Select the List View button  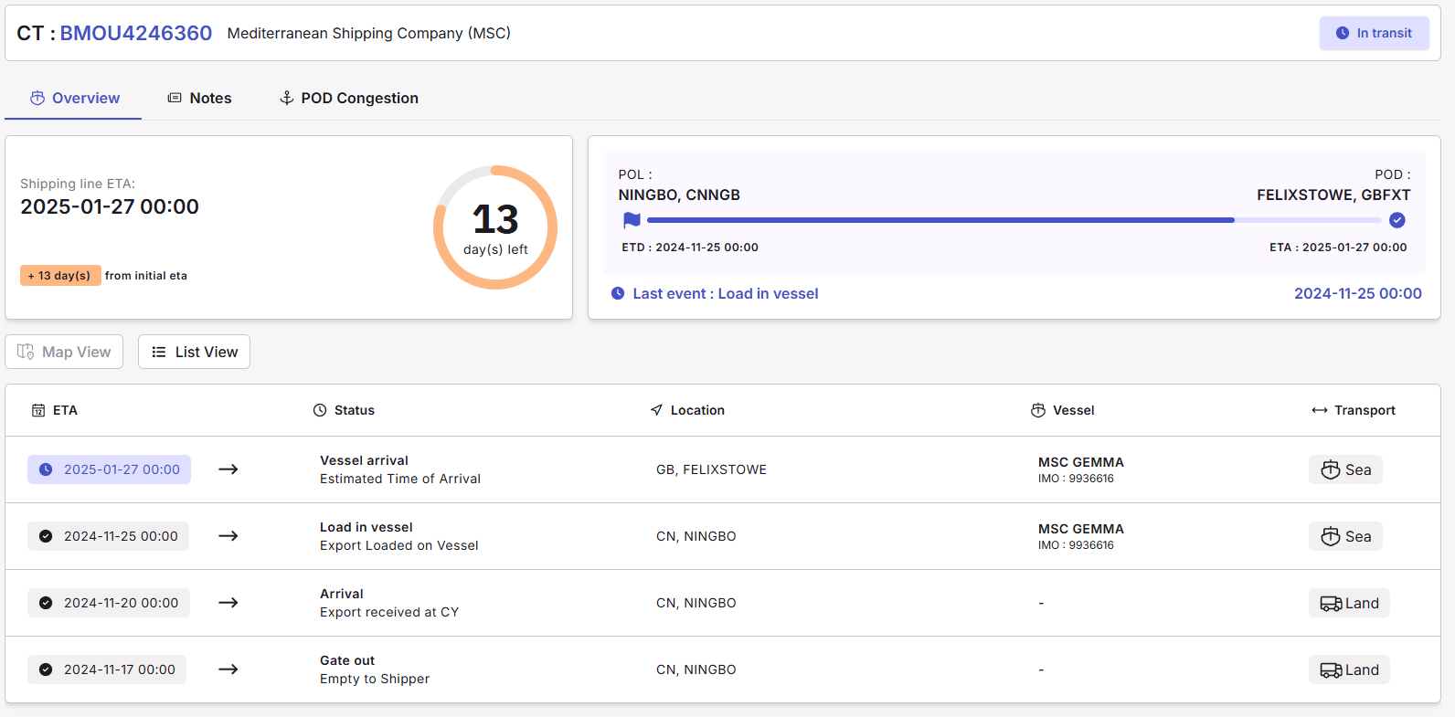(x=194, y=352)
